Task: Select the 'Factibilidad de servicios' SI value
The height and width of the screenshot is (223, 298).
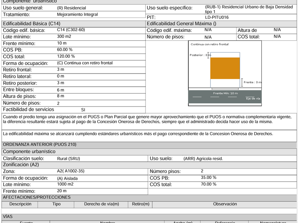Action: 83,110
